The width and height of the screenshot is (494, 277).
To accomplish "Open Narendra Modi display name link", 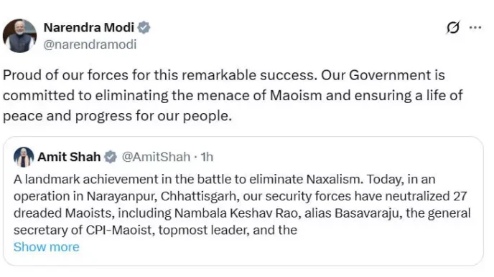I will (x=89, y=28).
